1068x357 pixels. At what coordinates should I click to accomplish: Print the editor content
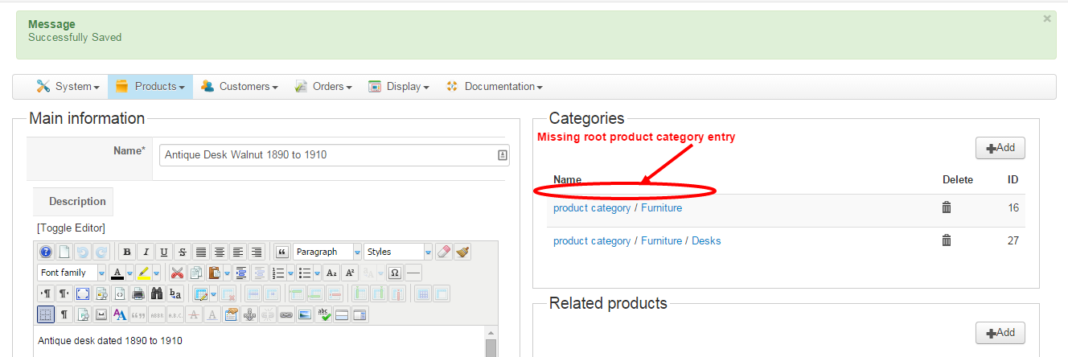[x=138, y=293]
